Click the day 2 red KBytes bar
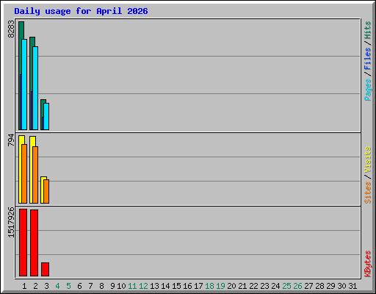 coord(34,243)
